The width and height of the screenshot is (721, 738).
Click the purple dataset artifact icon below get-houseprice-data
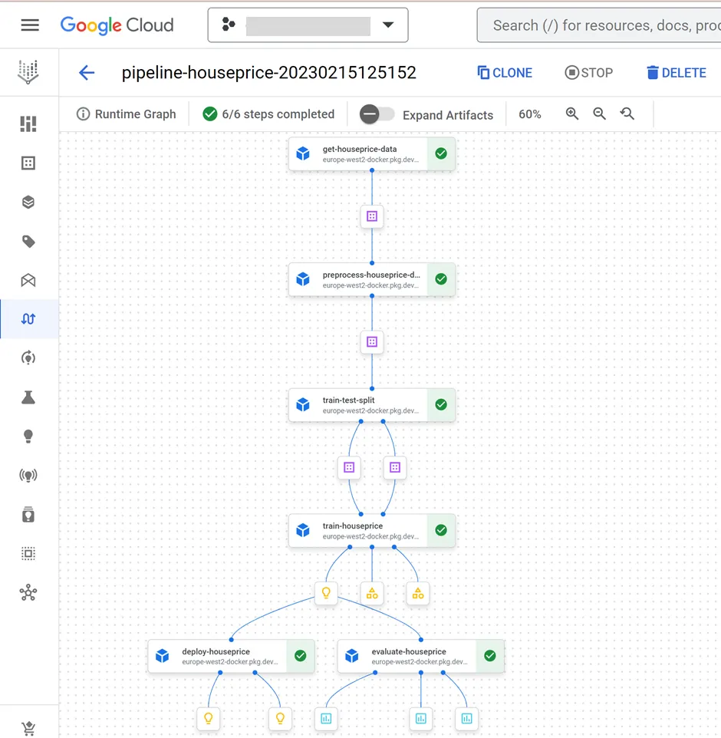[371, 216]
